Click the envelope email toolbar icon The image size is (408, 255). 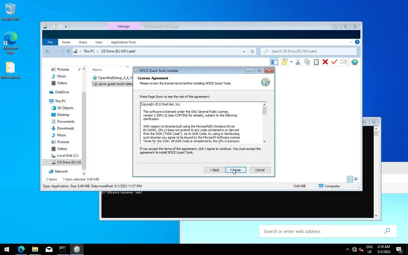coord(343,62)
